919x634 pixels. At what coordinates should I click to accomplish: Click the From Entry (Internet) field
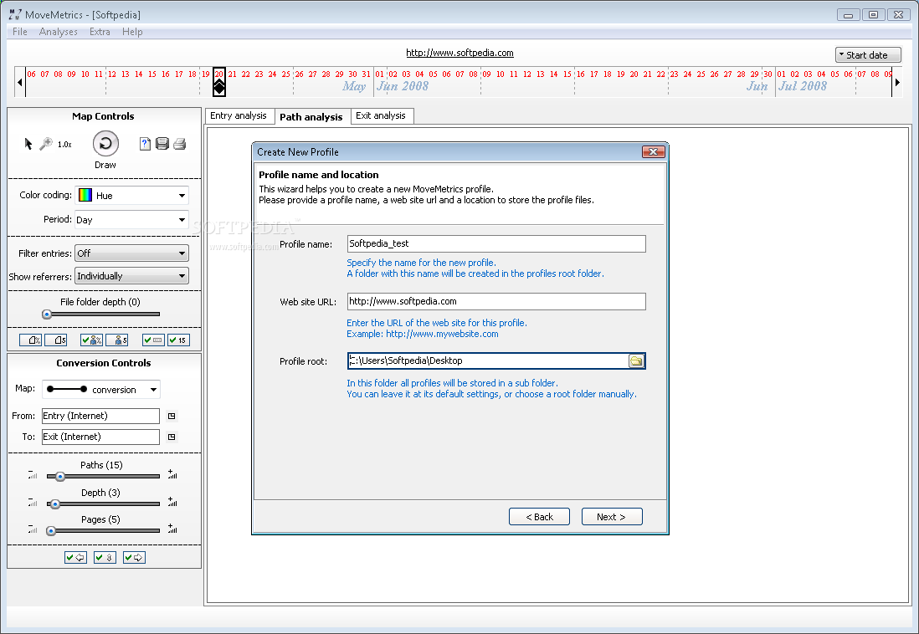click(100, 416)
